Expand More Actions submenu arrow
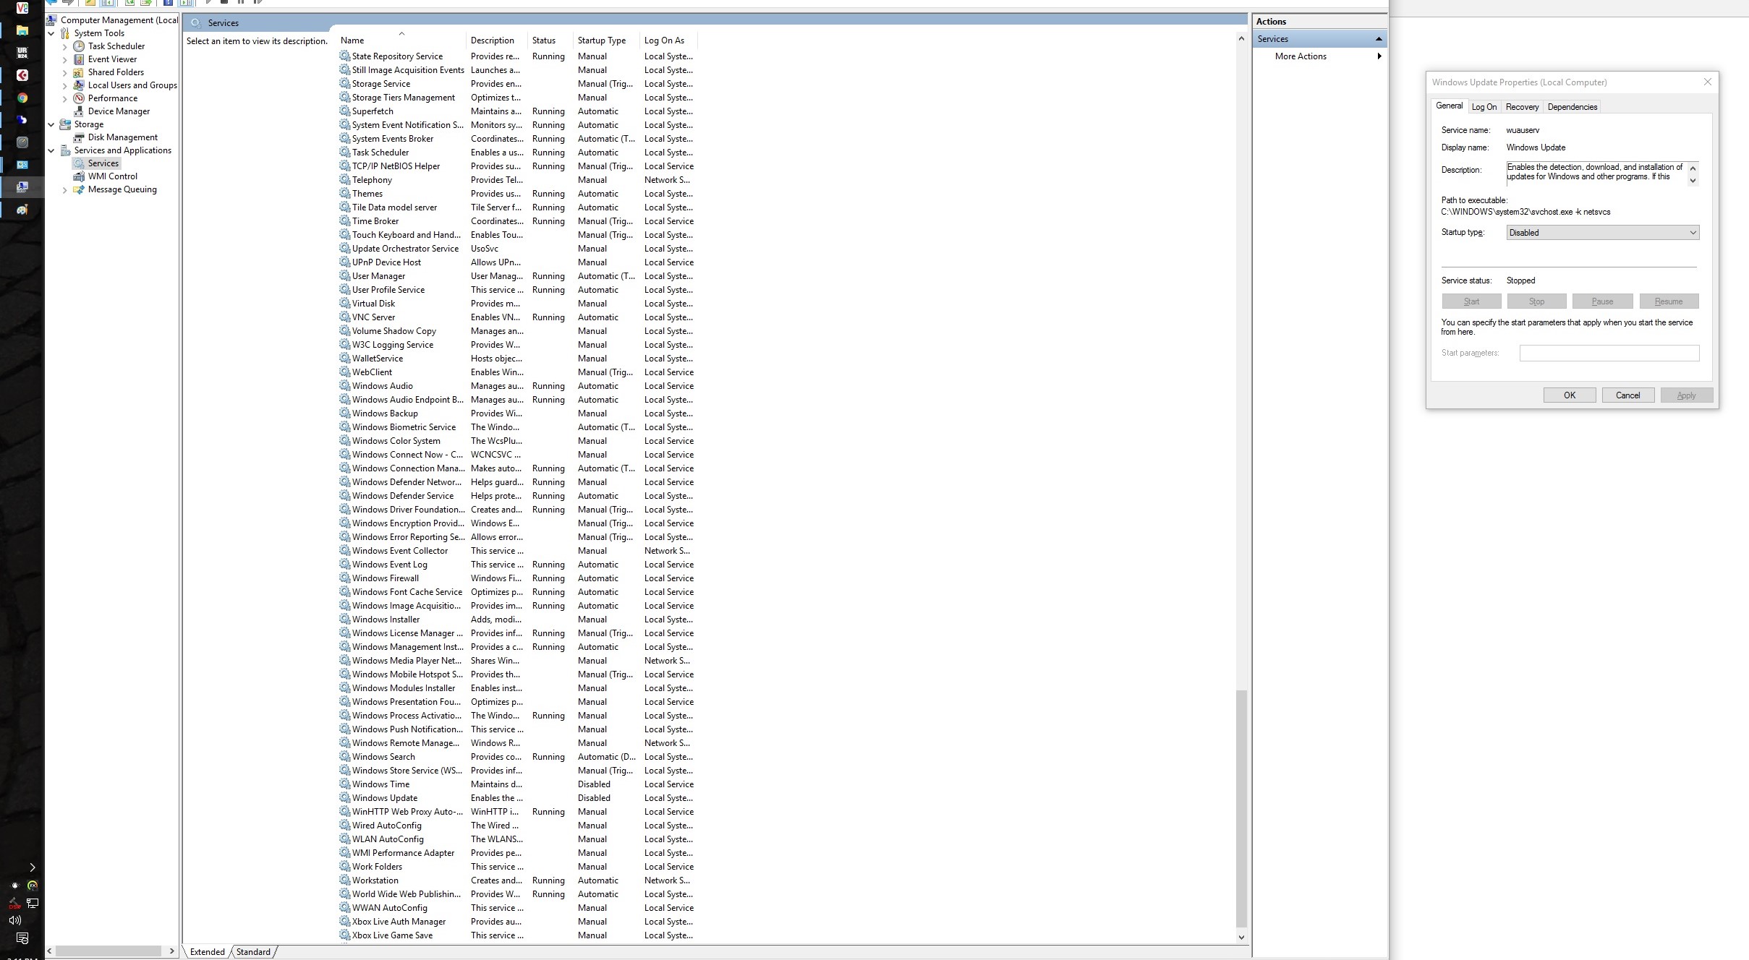The height and width of the screenshot is (960, 1749). (x=1379, y=56)
